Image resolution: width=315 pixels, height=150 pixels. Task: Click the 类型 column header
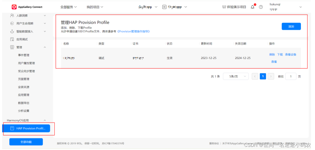tap(101, 44)
